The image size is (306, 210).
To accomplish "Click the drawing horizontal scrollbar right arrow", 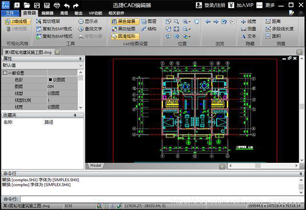I will point(296,166).
